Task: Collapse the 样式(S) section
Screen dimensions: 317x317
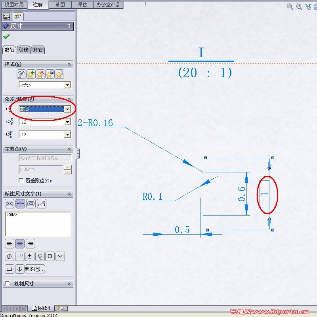Action: (x=69, y=64)
